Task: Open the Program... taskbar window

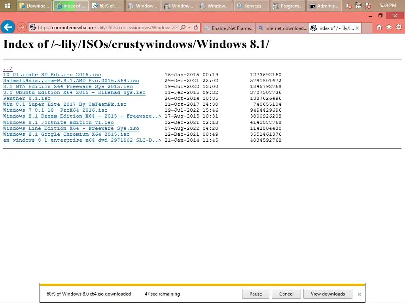Action: coord(288,6)
